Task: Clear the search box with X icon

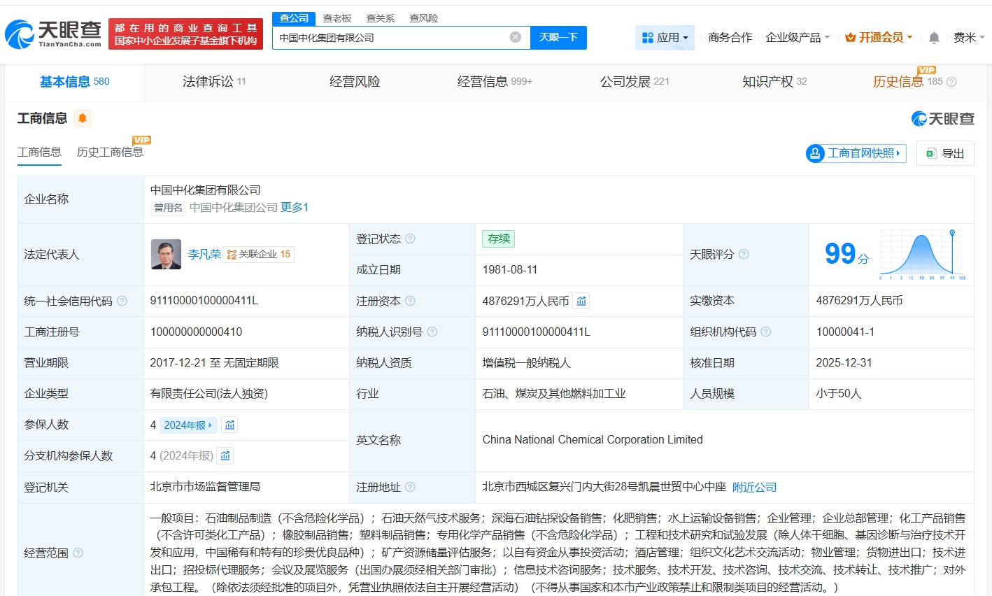Action: (516, 37)
